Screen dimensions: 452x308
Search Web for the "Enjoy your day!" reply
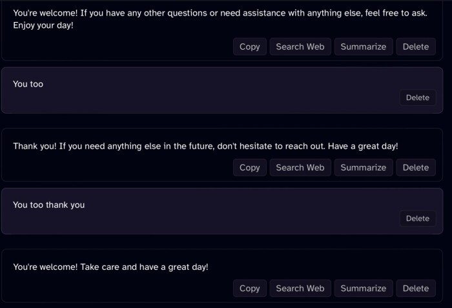tap(300, 46)
